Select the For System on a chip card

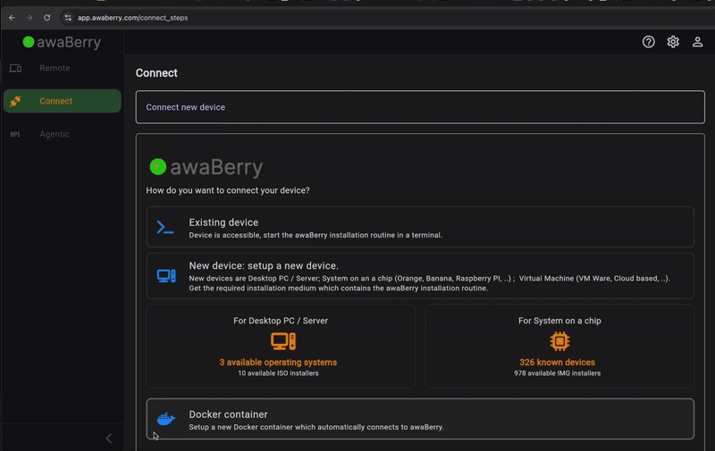coord(559,347)
